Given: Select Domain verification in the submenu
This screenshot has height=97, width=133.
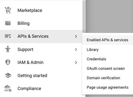Looking at the screenshot, I should pyautogui.click(x=107, y=78).
